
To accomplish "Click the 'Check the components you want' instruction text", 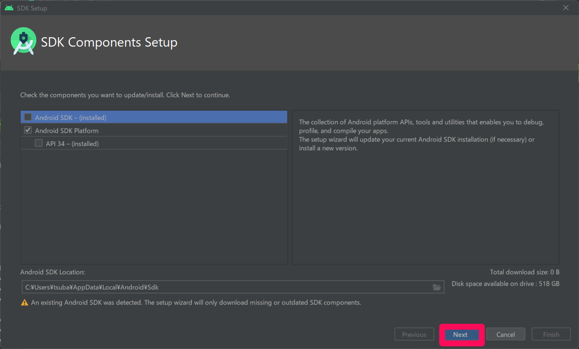I will point(125,95).
